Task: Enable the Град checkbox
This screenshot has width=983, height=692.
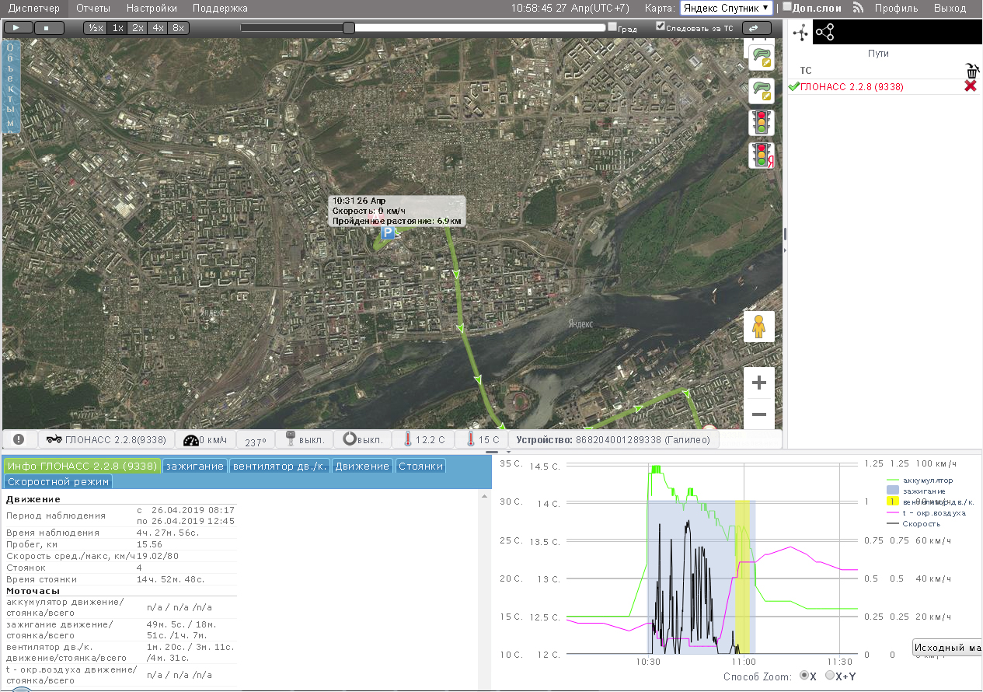Action: (x=612, y=27)
